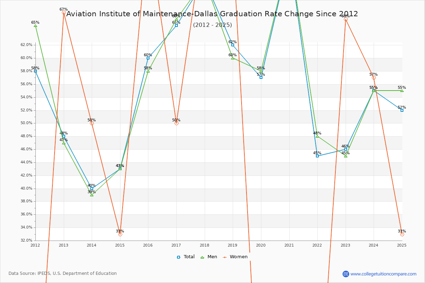Click the Data Source: IPEDS caption
The height and width of the screenshot is (283, 425).
coord(63,273)
